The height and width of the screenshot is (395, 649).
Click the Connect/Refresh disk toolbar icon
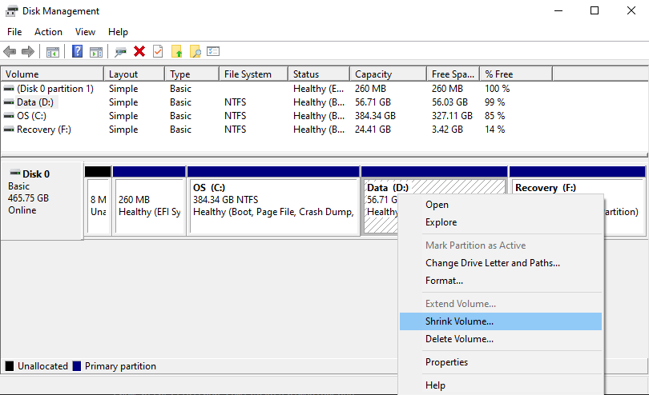120,52
